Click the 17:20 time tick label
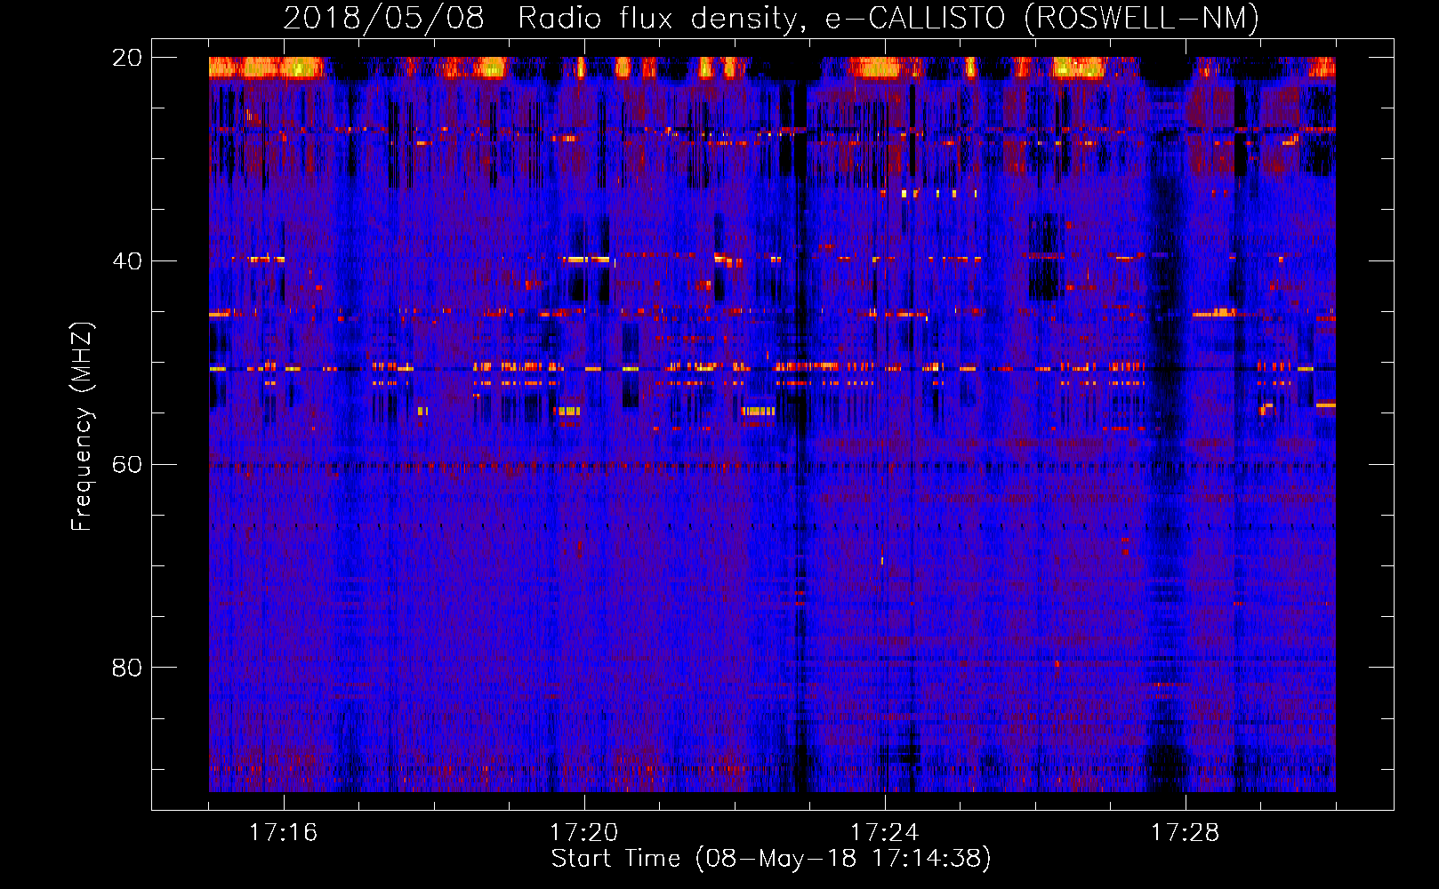The image size is (1439, 889). click(583, 832)
